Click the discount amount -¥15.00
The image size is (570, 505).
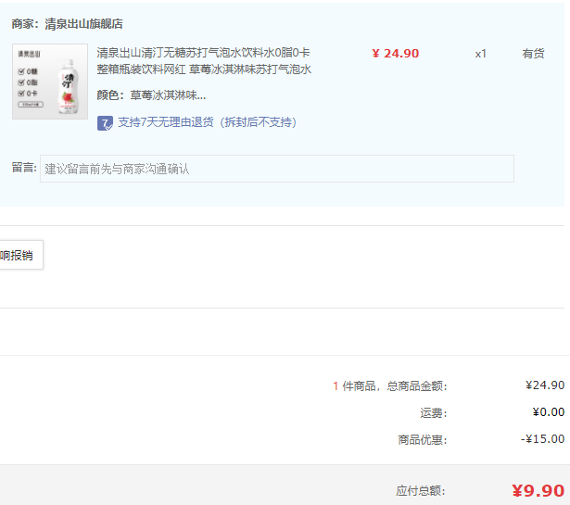coord(542,439)
